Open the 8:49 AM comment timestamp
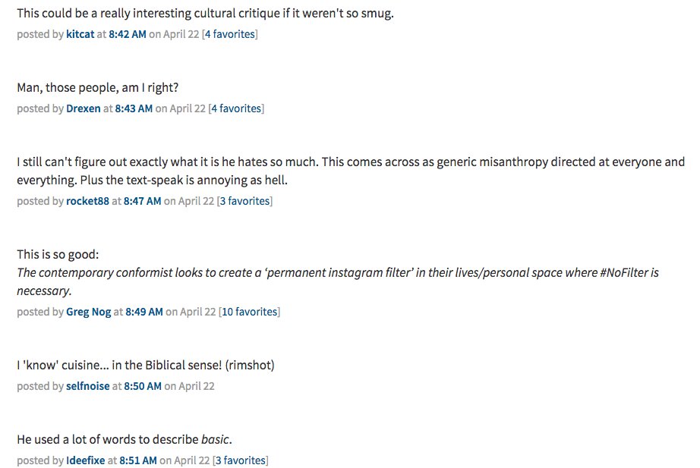This screenshot has height=468, width=700. 143,312
